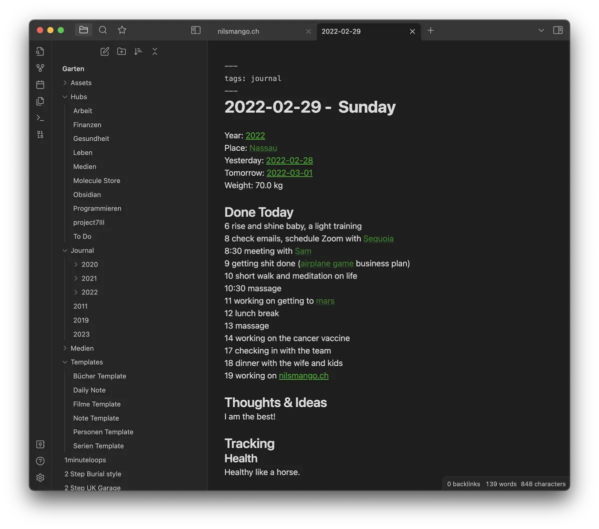
Task: Open yesterday's 2022-02-28 link
Action: pos(290,161)
